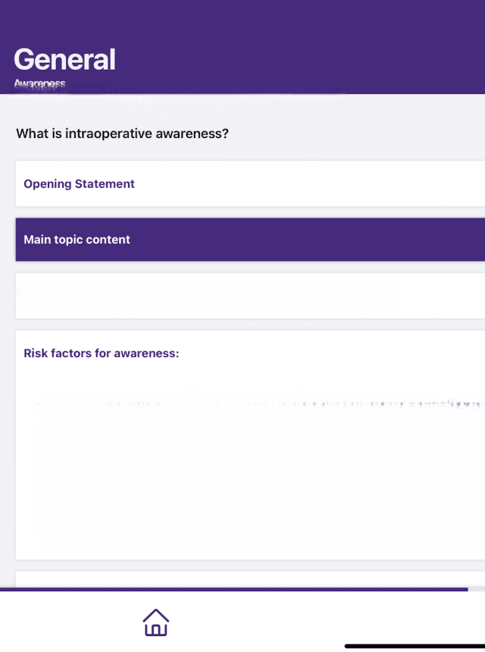Click the General page title
The width and height of the screenshot is (485, 652).
pyautogui.click(x=64, y=59)
